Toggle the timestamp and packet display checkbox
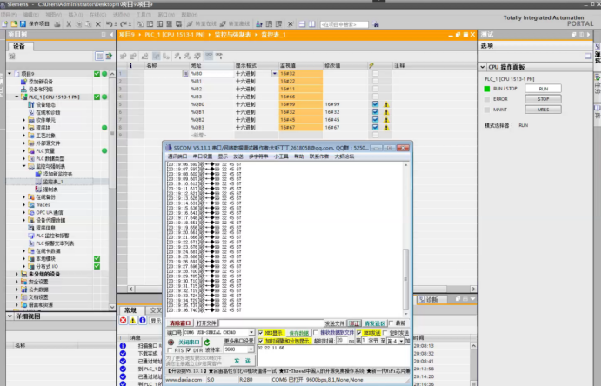The height and width of the screenshot is (386, 602). tap(261, 341)
